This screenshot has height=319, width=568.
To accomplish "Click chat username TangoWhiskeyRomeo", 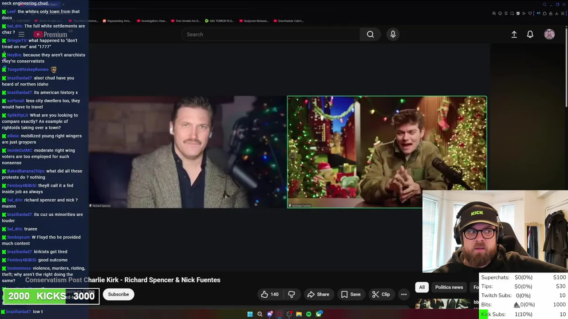I will tap(28, 70).
